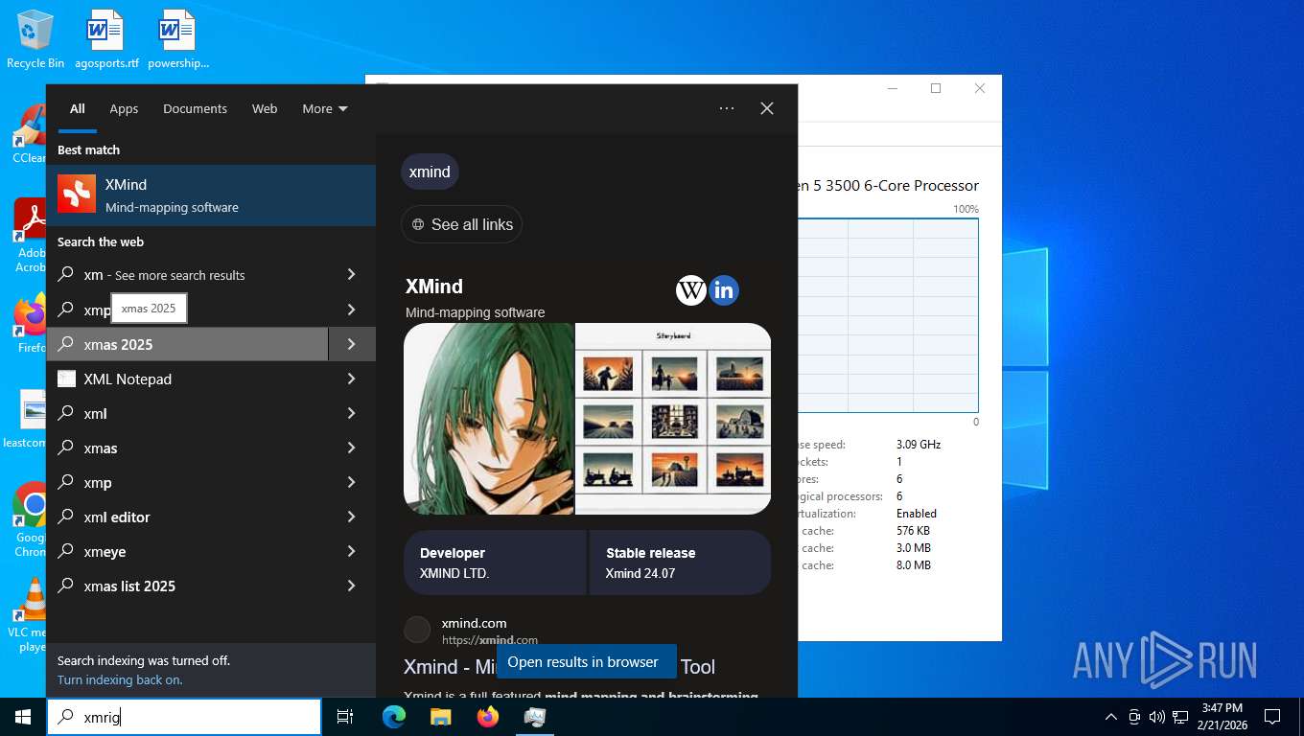Click the See all links button
Screen dimensions: 1304x736
point(461,224)
